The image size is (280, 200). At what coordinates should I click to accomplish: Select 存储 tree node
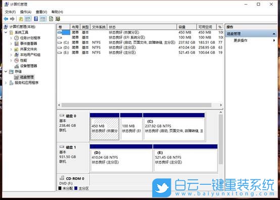coord(18,72)
